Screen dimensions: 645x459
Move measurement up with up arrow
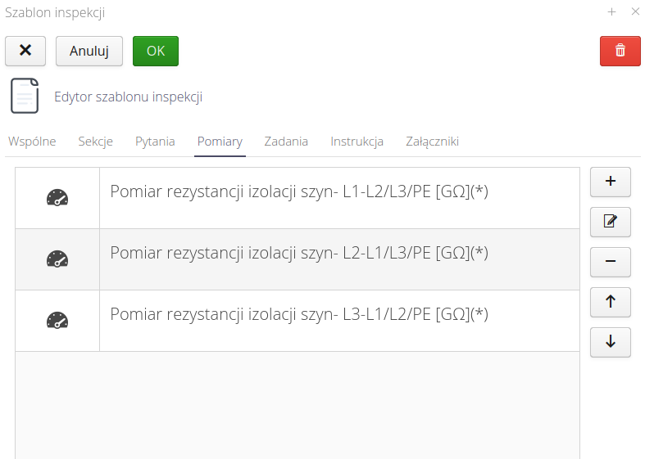tap(610, 302)
